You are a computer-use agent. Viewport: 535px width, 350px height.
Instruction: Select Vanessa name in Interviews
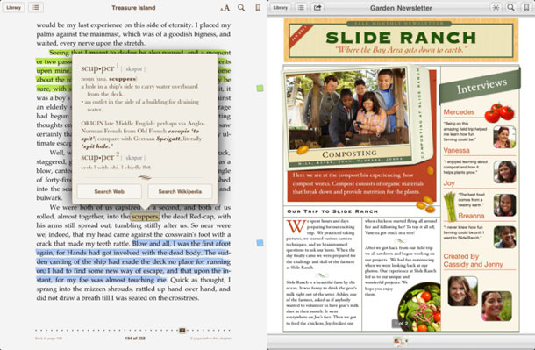click(x=457, y=151)
